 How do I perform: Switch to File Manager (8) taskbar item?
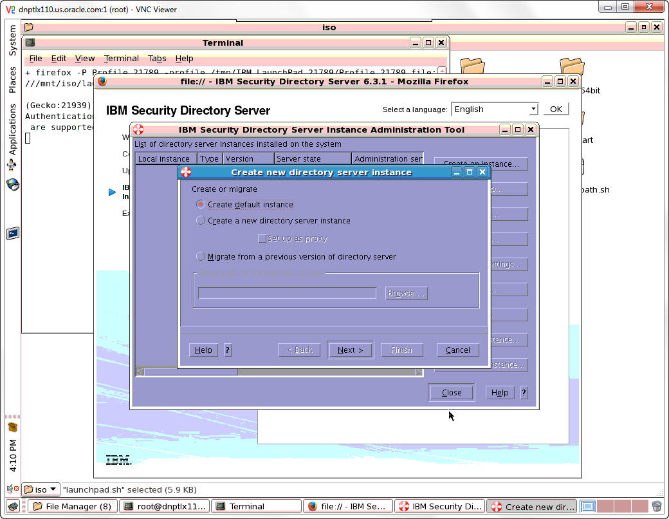point(72,506)
